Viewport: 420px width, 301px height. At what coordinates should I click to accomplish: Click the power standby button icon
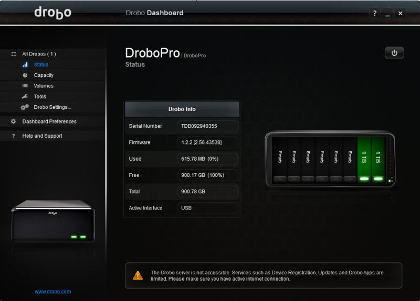(x=394, y=53)
